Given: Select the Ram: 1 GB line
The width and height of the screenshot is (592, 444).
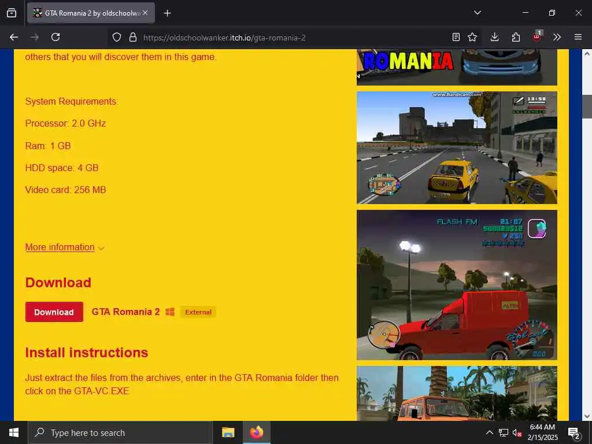Looking at the screenshot, I should 48,146.
